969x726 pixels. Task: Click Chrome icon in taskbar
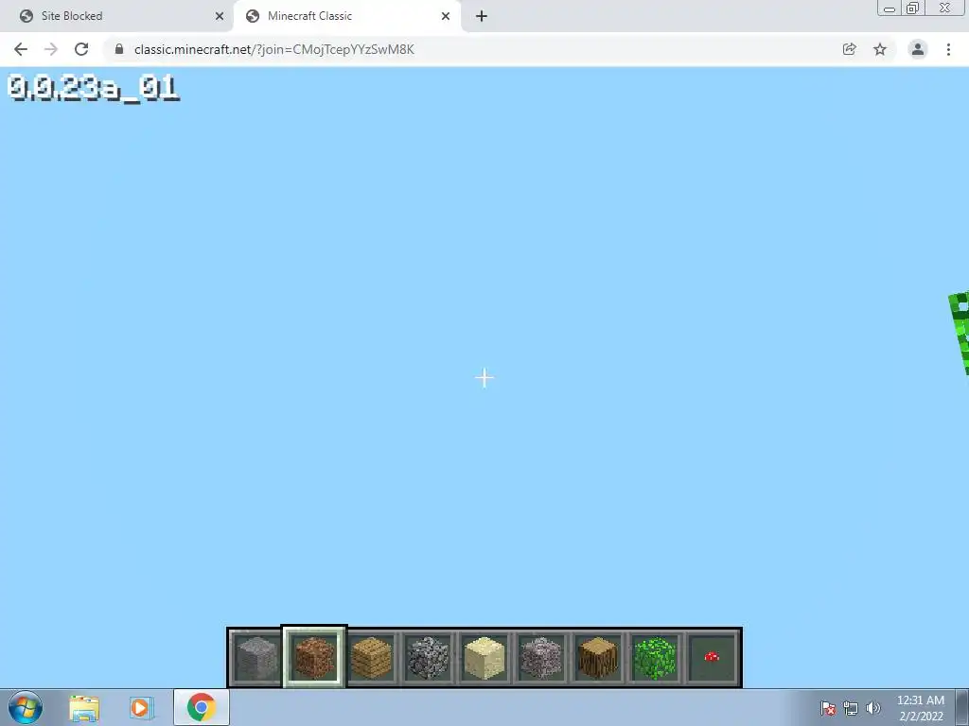click(x=202, y=708)
